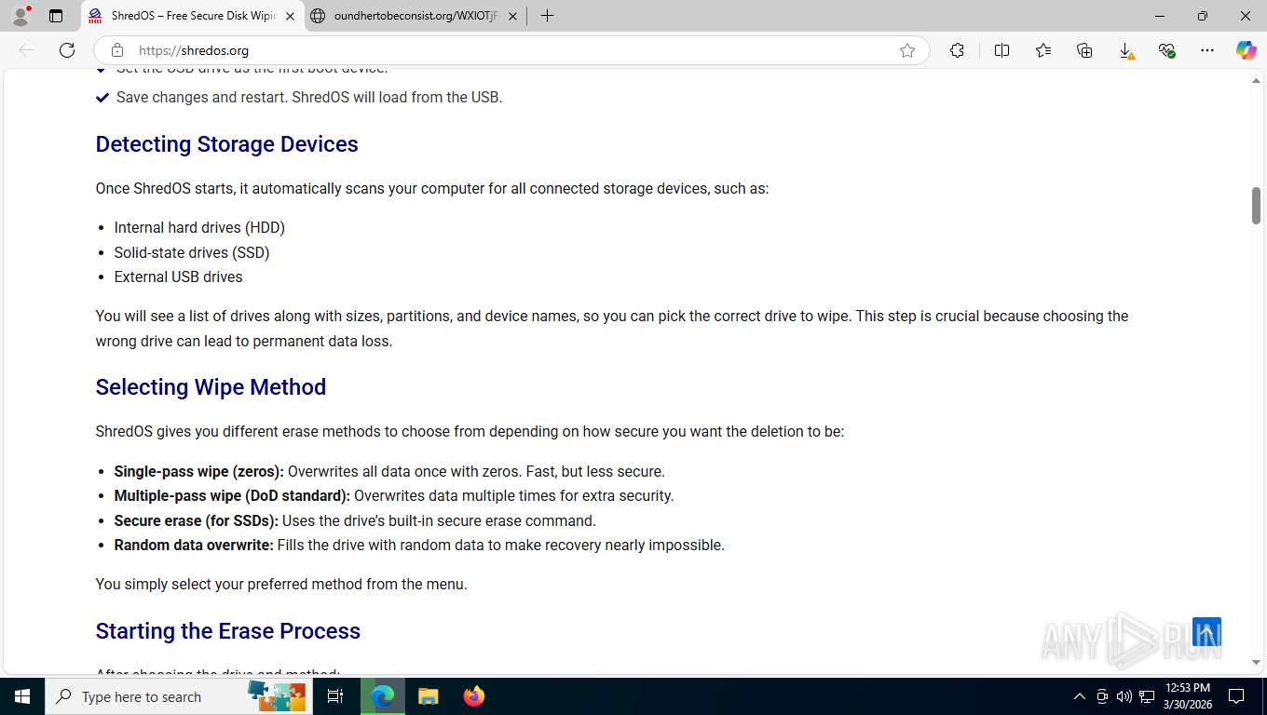
Task: Click the page scrollbar thumb
Action: coord(1256,206)
